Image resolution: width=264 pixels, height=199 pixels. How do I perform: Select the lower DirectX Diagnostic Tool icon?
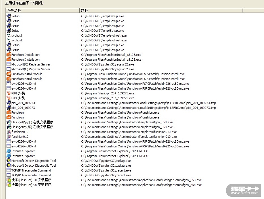tap(9, 166)
